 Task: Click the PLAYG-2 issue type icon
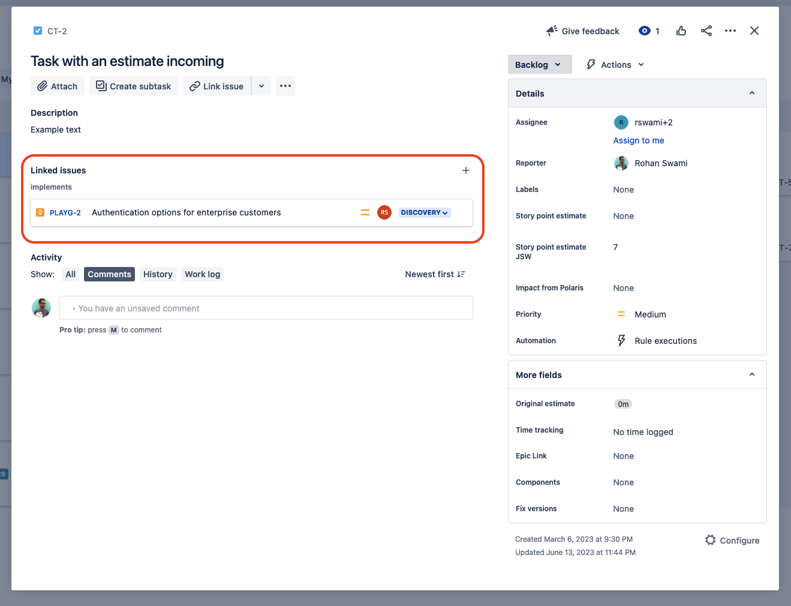[40, 212]
